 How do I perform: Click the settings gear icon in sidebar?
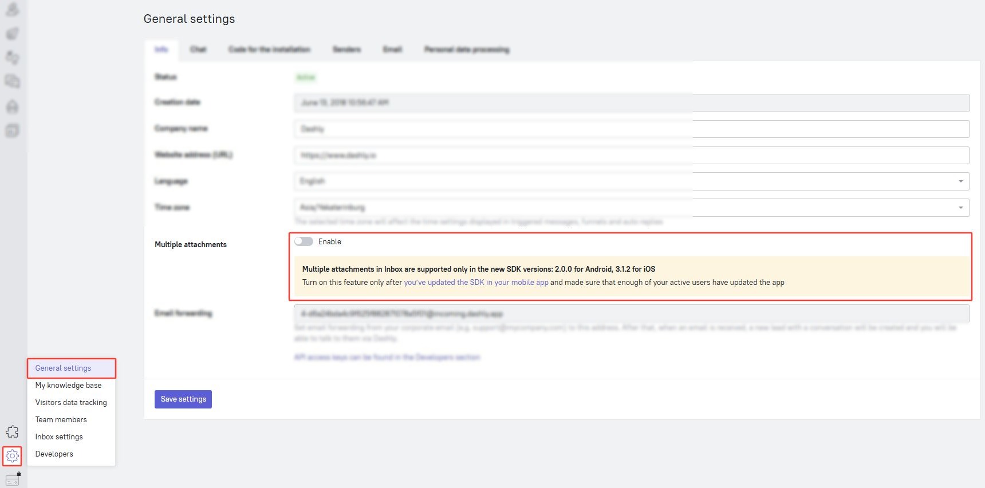pyautogui.click(x=12, y=456)
